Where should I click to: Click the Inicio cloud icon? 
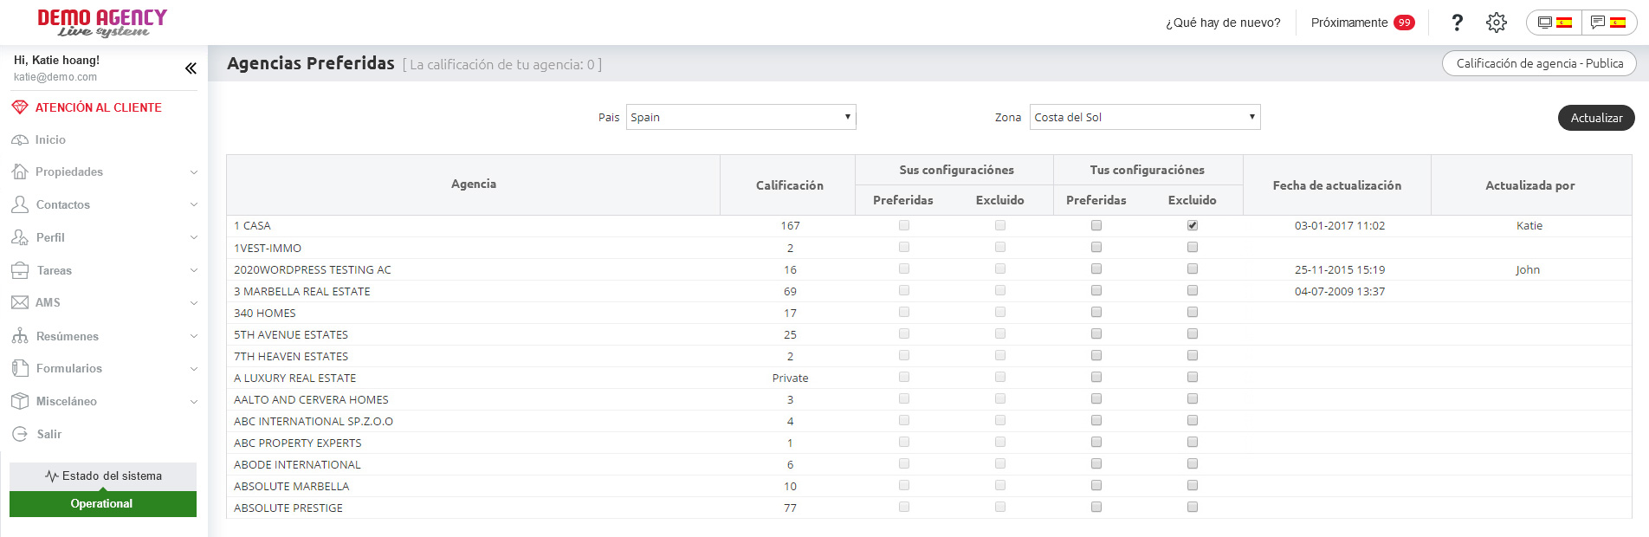(x=20, y=139)
